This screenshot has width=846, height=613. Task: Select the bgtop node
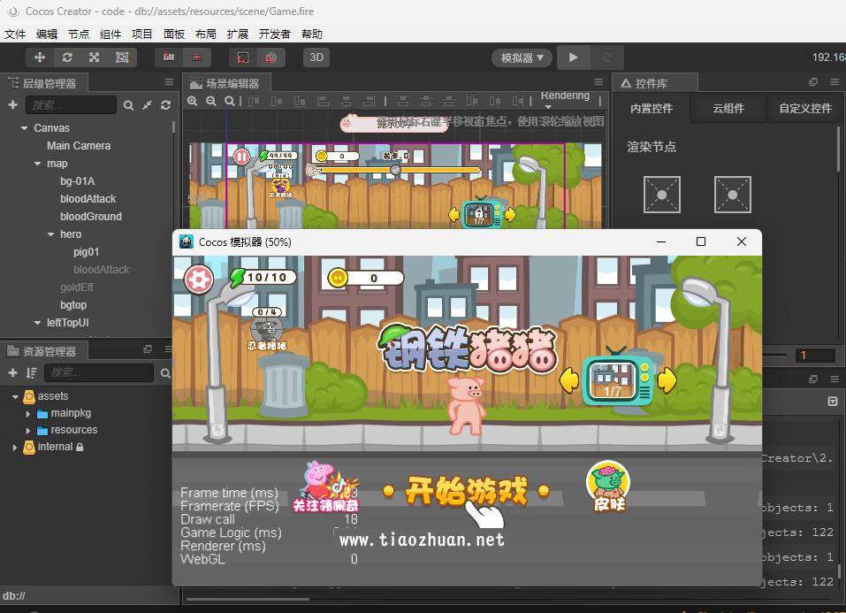[x=73, y=304]
